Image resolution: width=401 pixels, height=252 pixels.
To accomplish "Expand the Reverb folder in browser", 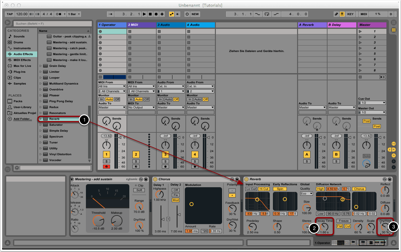I will tap(40, 119).
